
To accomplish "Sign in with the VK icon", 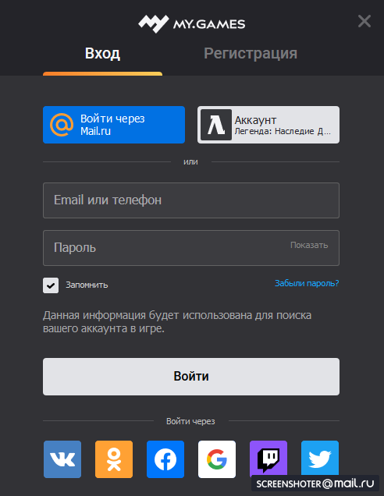I will click(62, 459).
